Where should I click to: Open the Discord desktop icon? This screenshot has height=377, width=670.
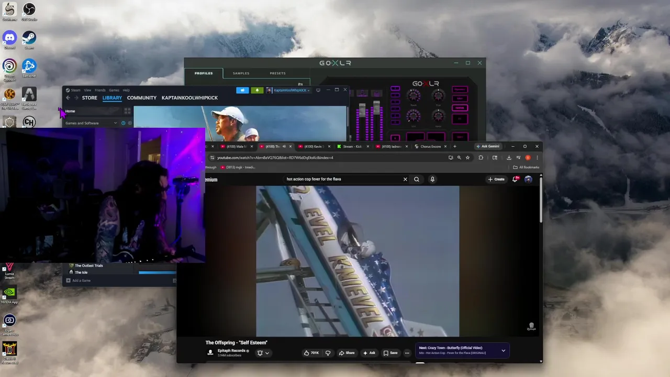pos(9,40)
